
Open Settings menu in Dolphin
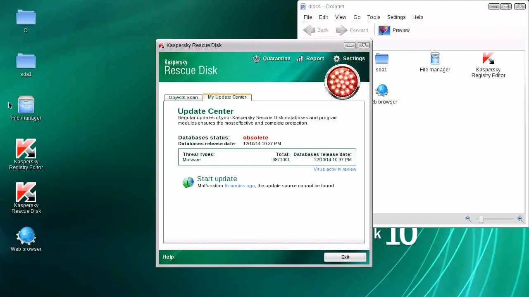tap(396, 17)
